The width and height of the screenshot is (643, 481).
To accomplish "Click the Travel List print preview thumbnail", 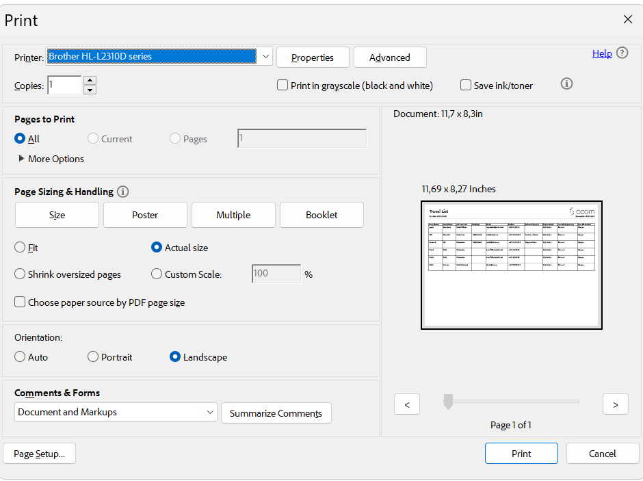I will click(x=512, y=265).
